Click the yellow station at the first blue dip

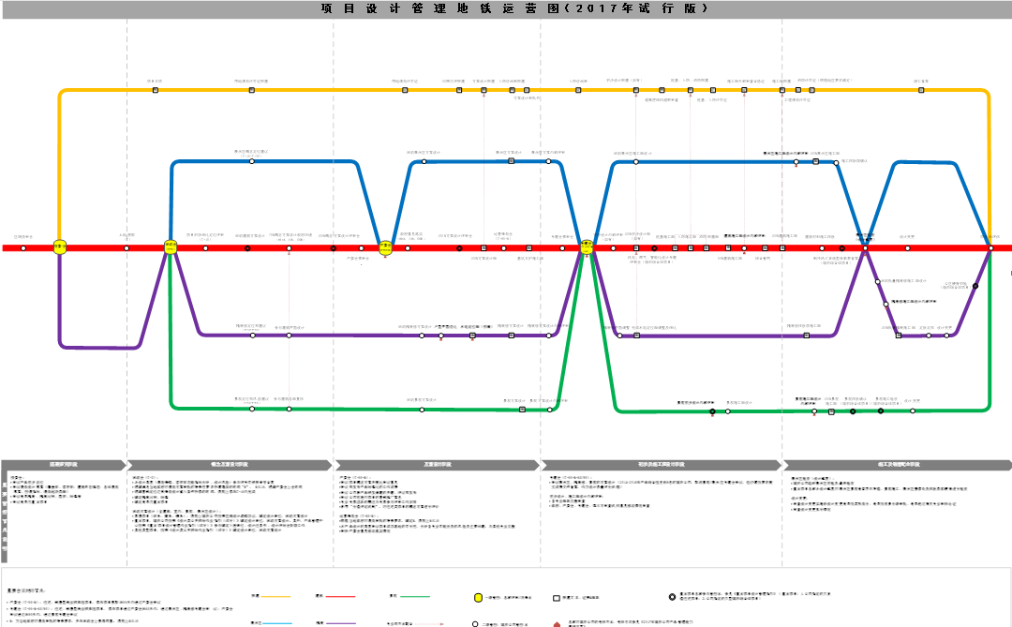click(x=385, y=247)
